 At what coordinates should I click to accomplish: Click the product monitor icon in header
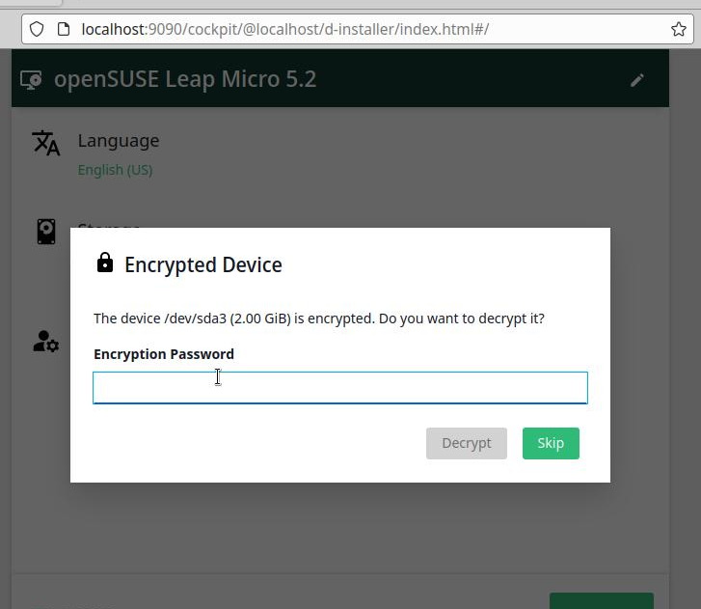pyautogui.click(x=31, y=80)
